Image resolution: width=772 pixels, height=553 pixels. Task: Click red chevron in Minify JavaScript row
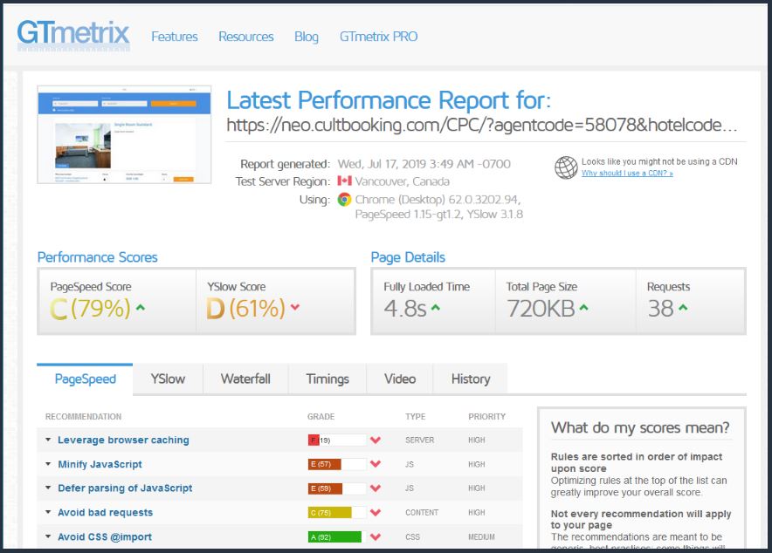click(376, 464)
